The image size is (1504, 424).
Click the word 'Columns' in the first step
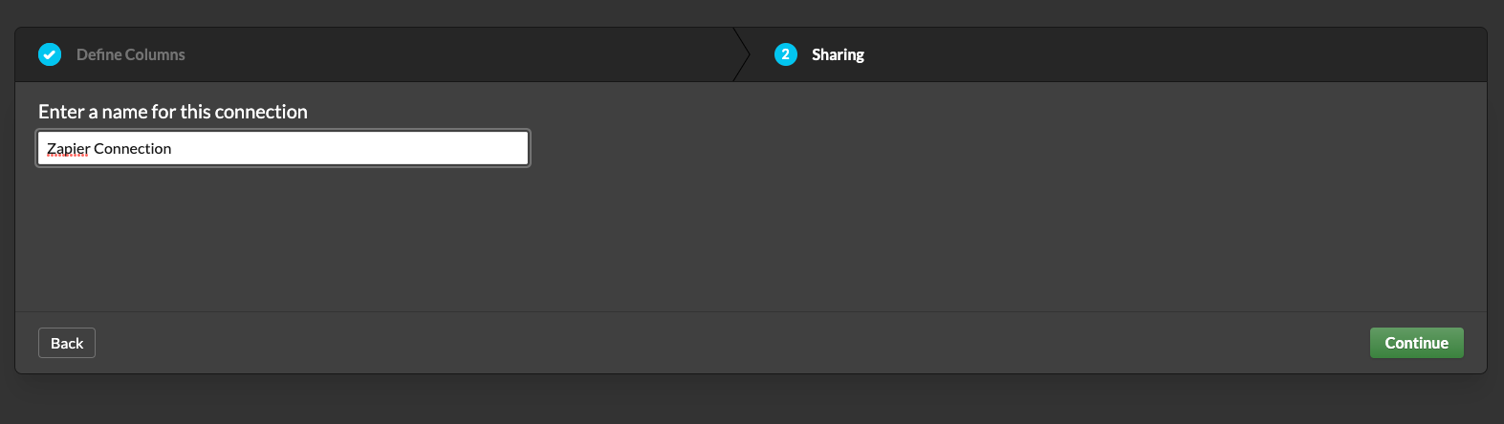pyautogui.click(x=154, y=54)
